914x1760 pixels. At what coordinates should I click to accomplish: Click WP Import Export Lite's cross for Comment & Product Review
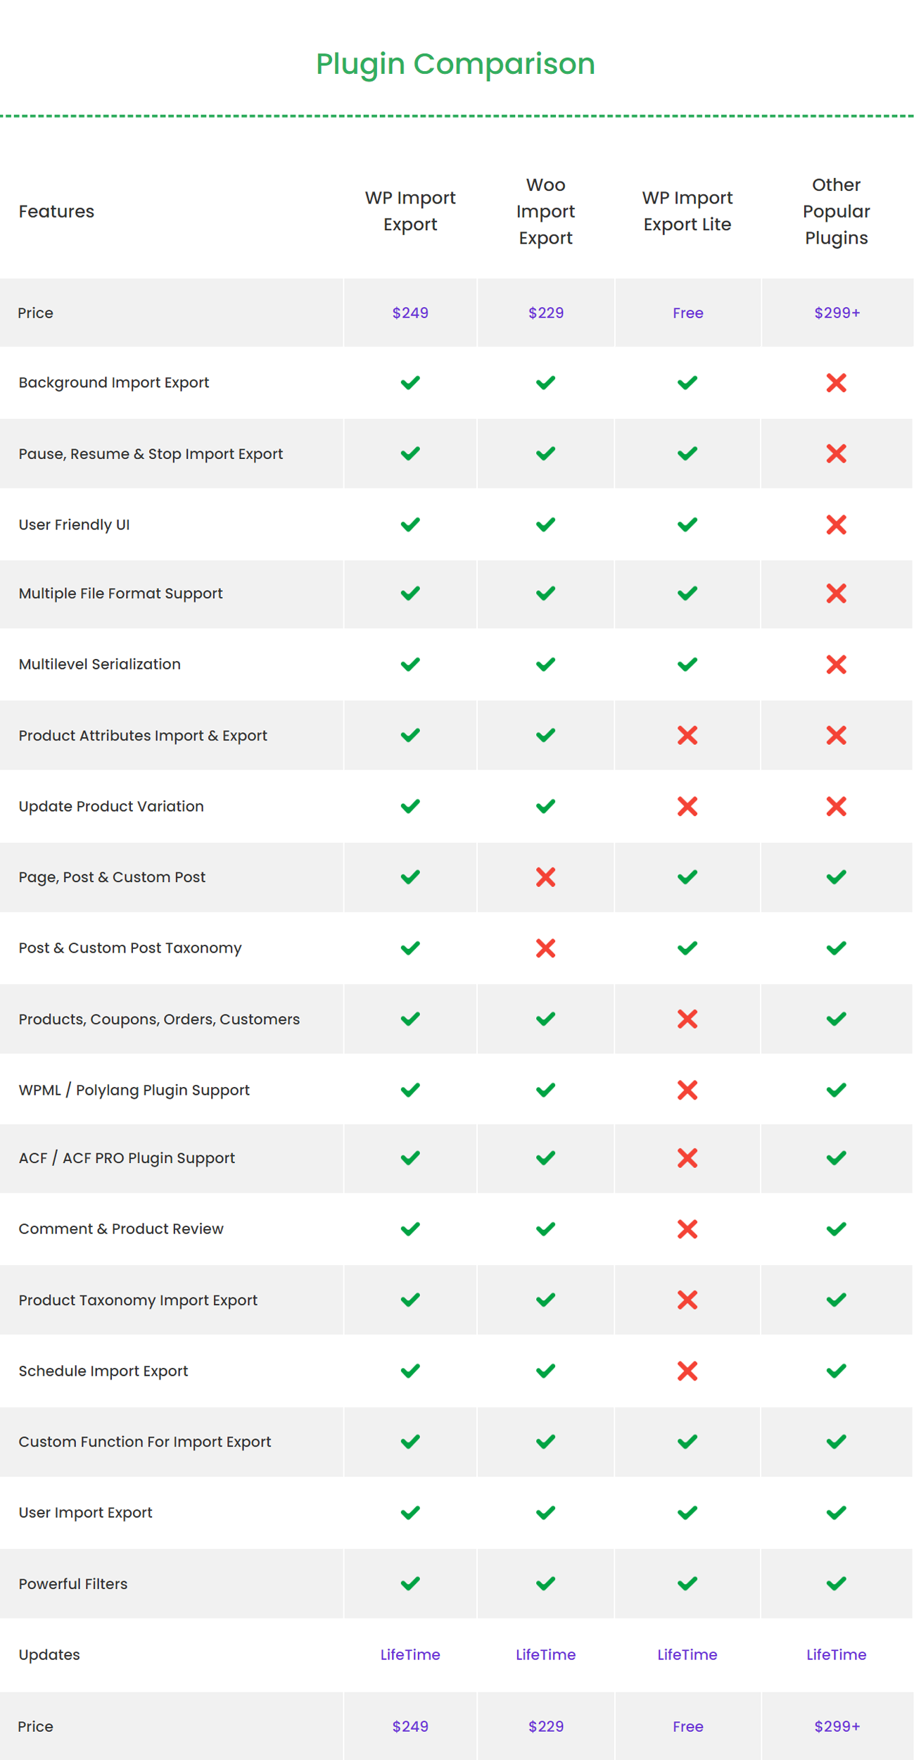tap(687, 1229)
